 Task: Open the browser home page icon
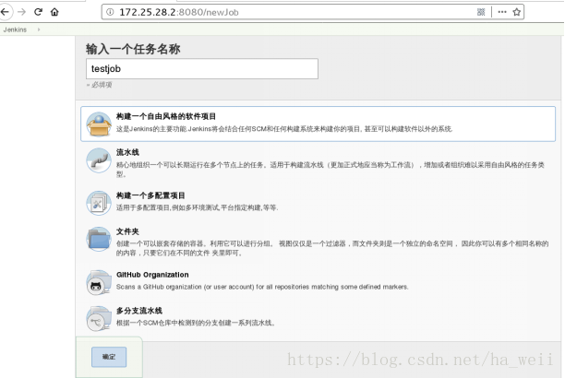pos(54,12)
